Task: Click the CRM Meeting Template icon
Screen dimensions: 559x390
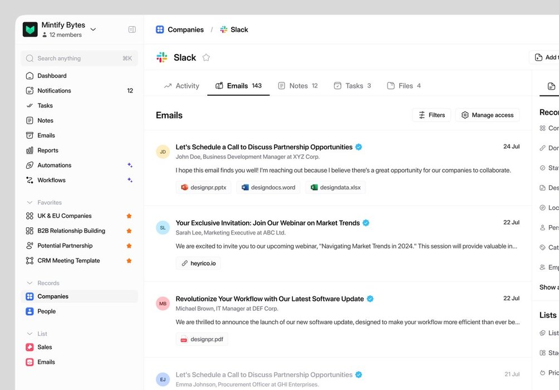Action: 30,261
